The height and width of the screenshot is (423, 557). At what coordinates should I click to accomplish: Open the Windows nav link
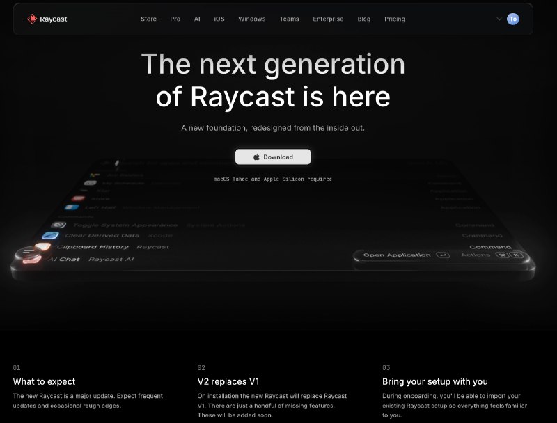[x=252, y=19]
